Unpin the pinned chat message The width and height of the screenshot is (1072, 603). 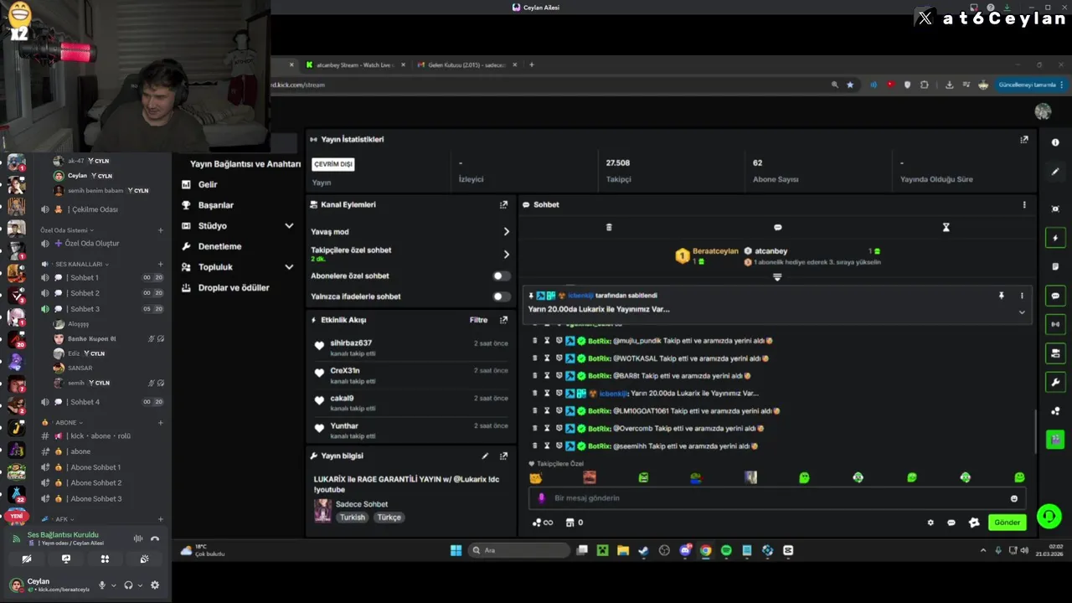point(1001,296)
